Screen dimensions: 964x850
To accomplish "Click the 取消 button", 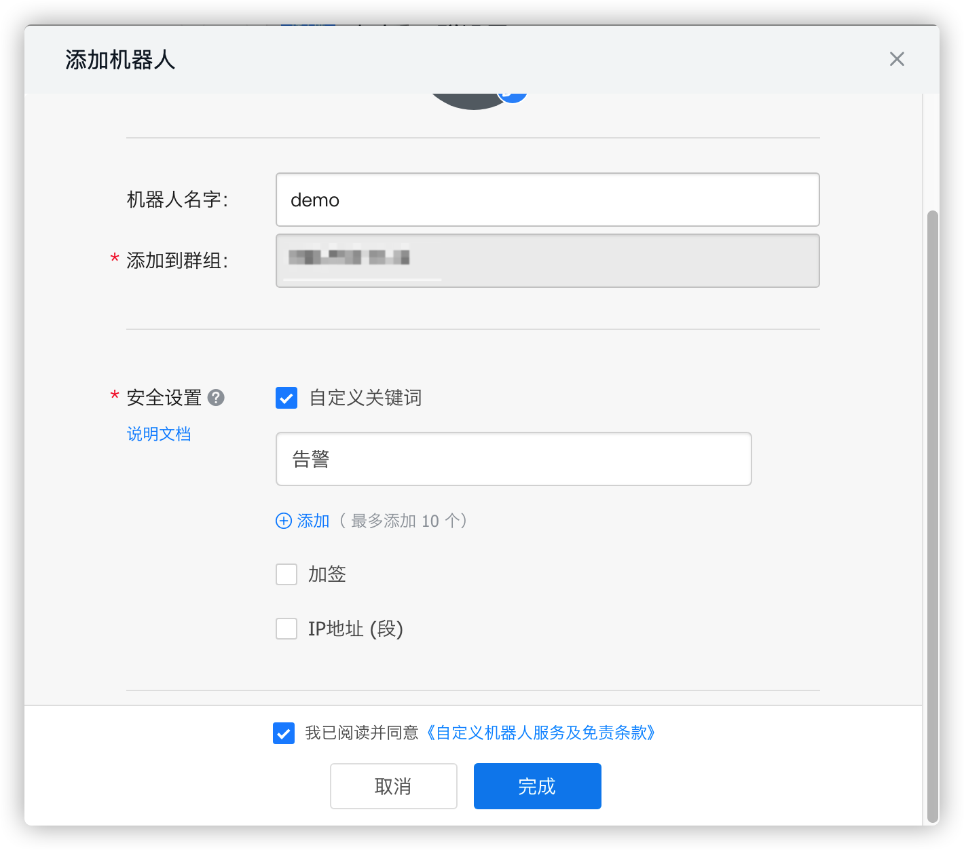I will point(394,786).
